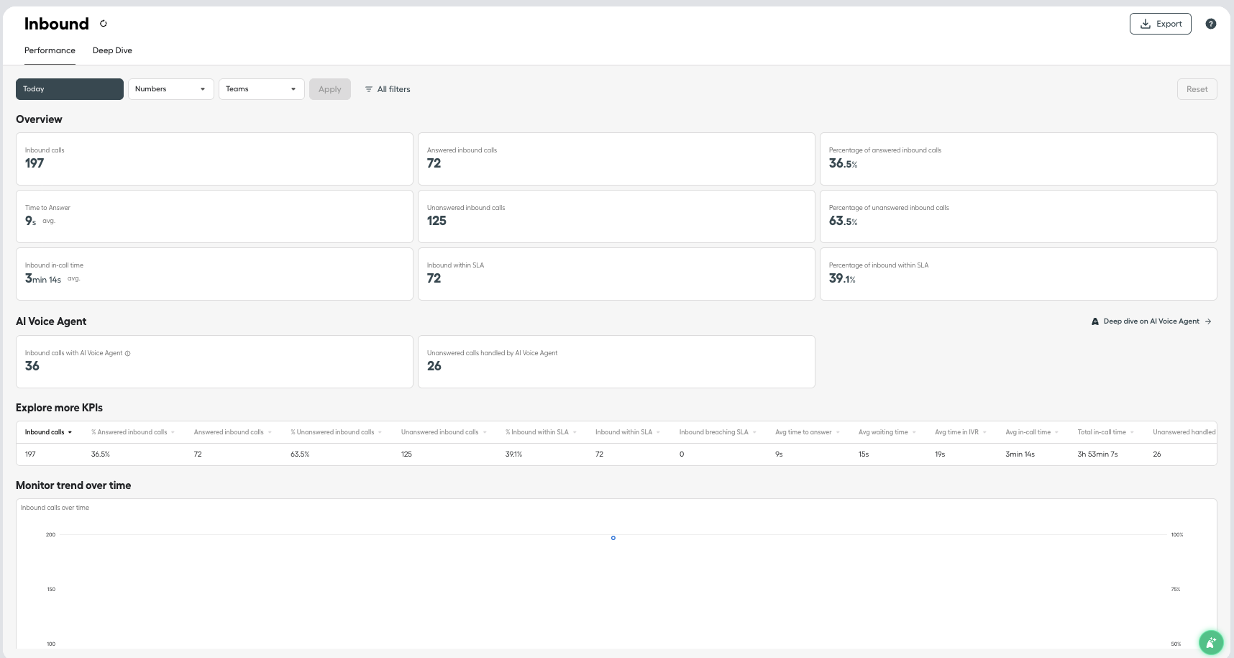Expand the Numbers dropdown

171,89
